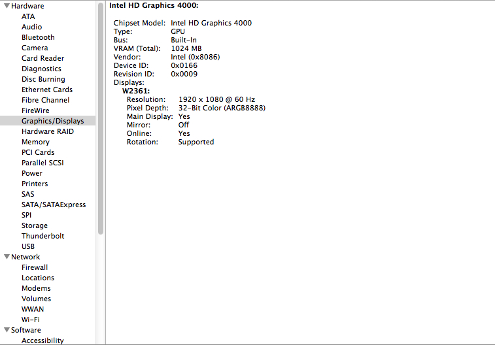Click the Rotation value Supported
The image size is (495, 345).
(x=196, y=142)
